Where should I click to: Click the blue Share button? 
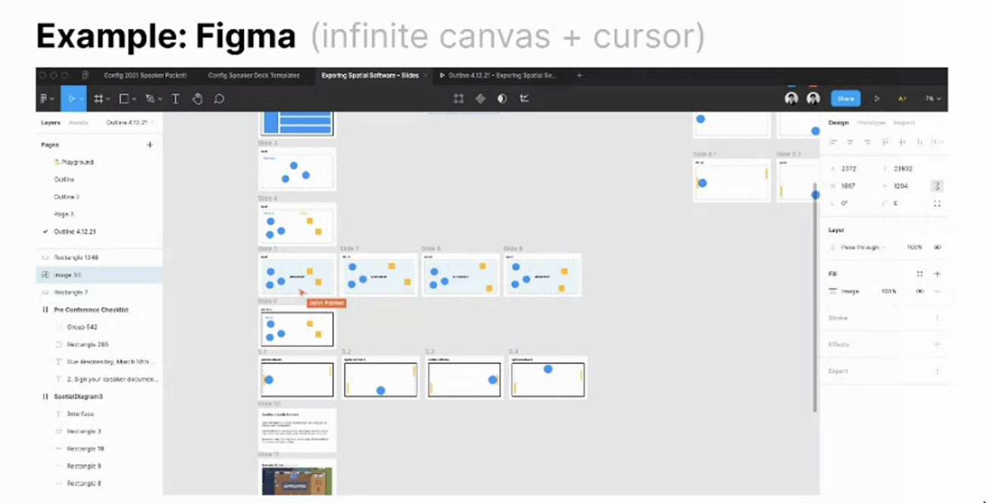click(845, 98)
